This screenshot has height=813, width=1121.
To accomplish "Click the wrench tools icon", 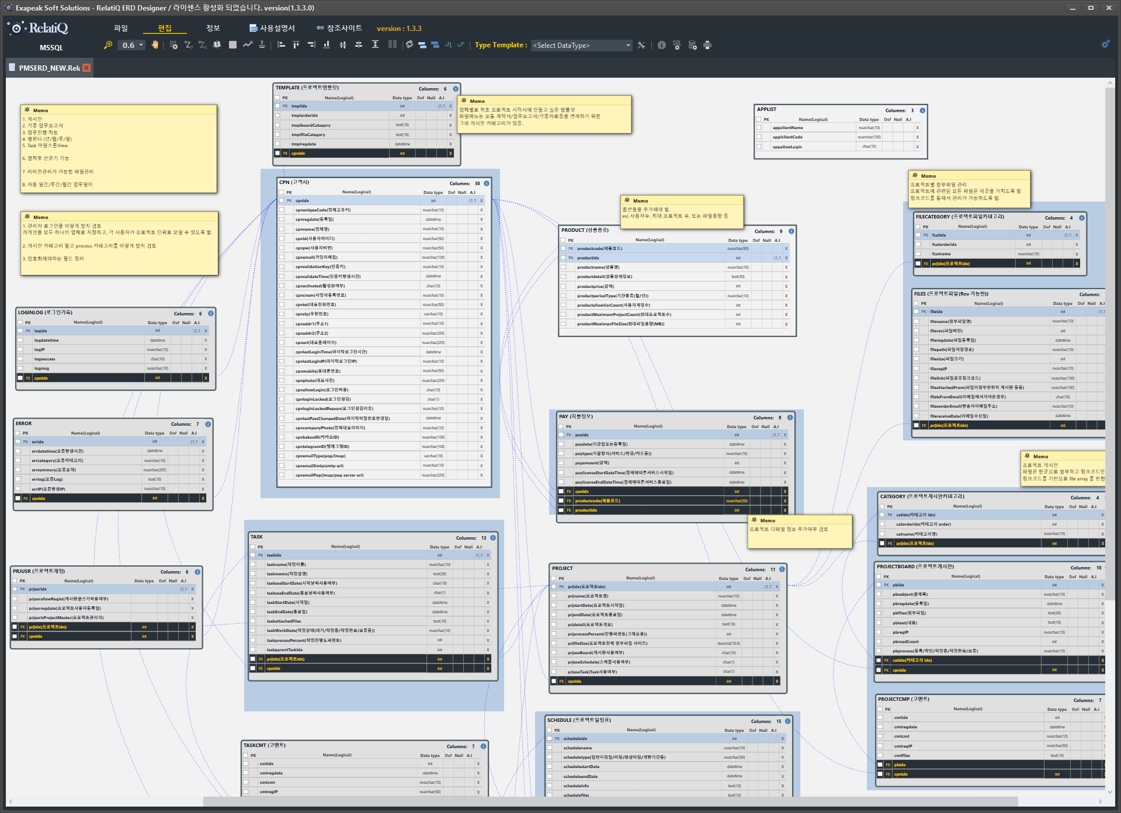I will [x=641, y=45].
